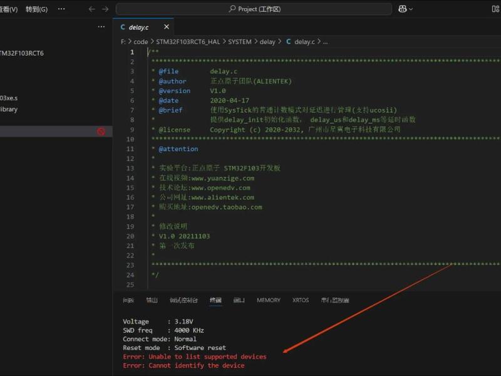
Task: Click the SWD freq 4000 KHz line
Action: click(163, 330)
